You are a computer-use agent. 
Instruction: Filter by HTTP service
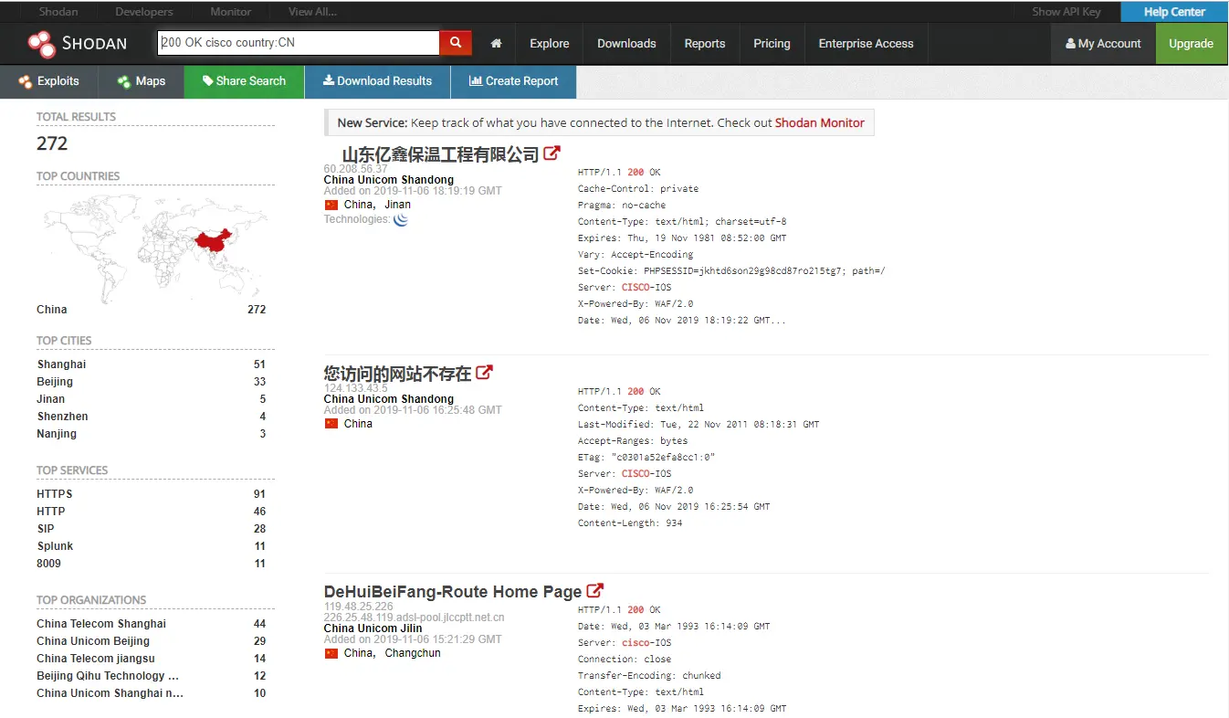coord(51,512)
